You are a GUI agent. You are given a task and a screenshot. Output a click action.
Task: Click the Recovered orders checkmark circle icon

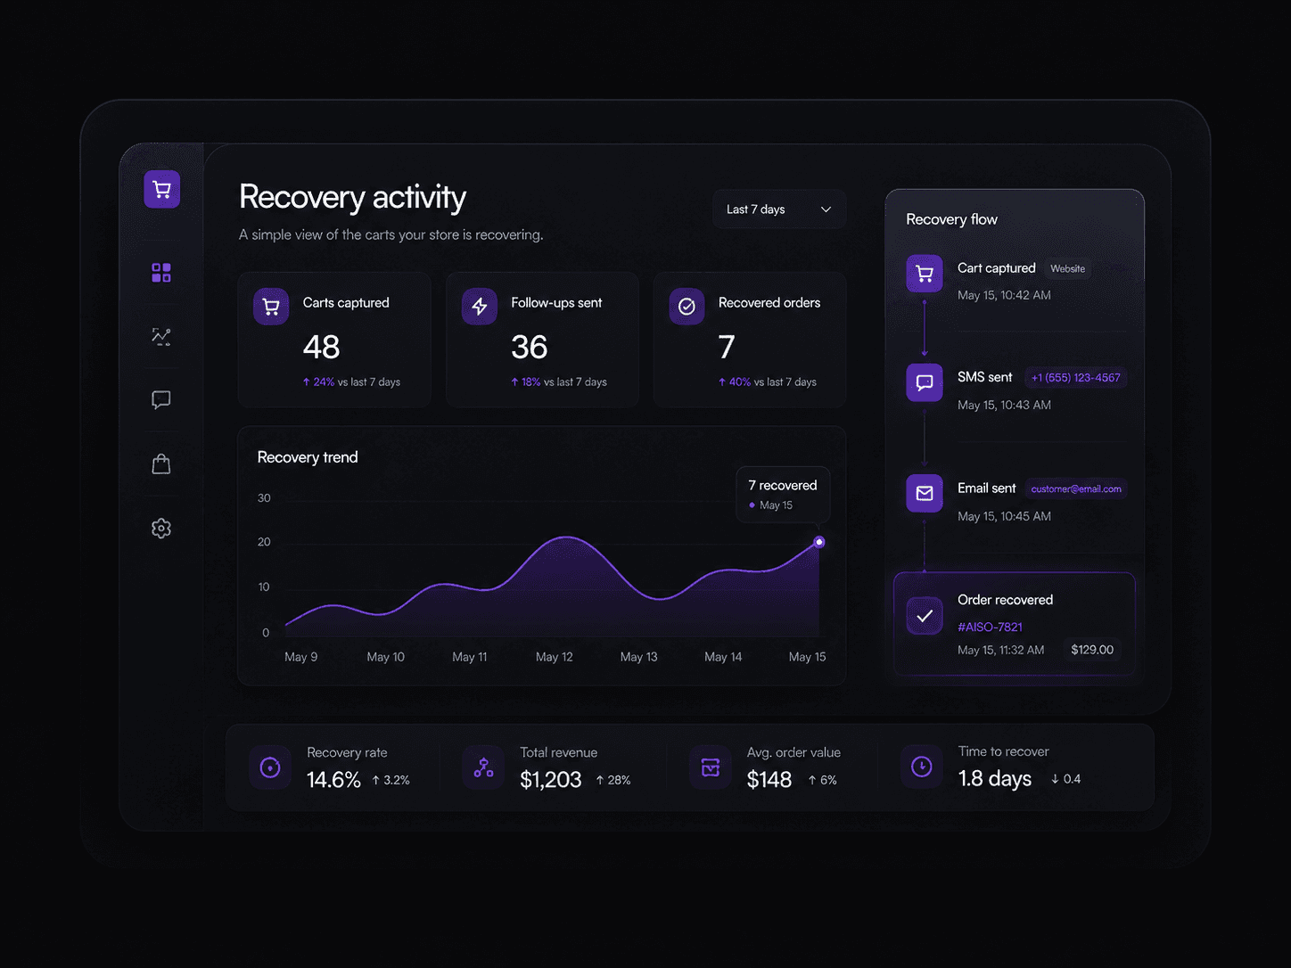687,307
